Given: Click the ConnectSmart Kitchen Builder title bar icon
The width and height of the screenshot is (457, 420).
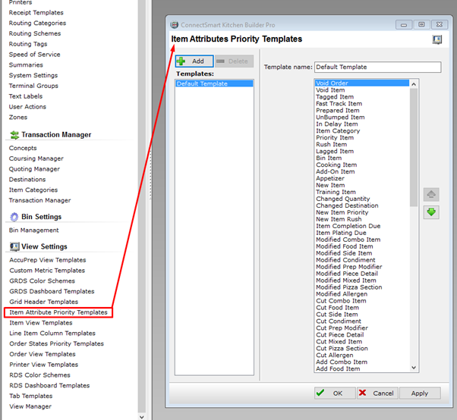Looking at the screenshot, I should (174, 25).
